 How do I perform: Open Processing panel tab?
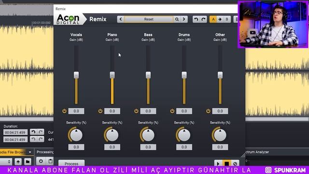coord(45,152)
